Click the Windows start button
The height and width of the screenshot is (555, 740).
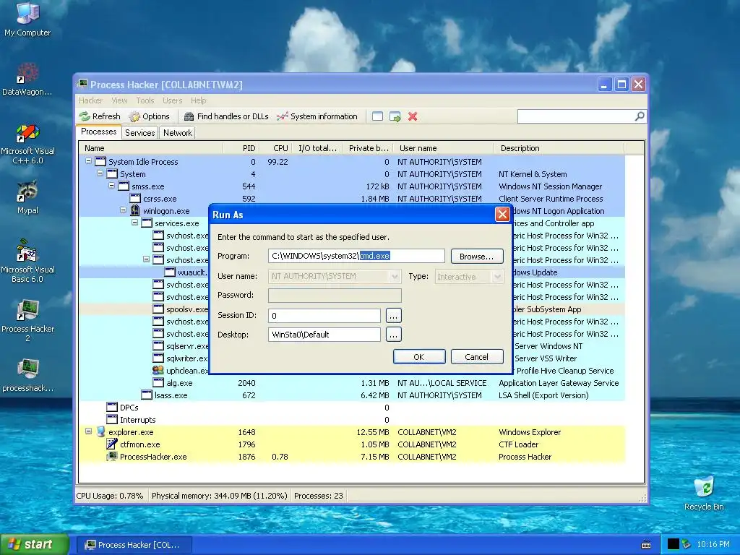tap(35, 544)
